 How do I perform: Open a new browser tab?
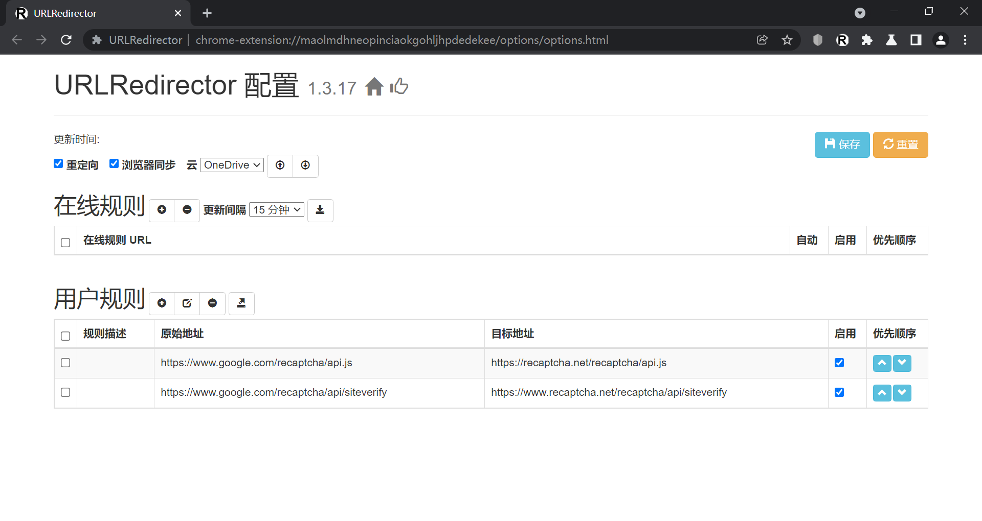point(207,13)
